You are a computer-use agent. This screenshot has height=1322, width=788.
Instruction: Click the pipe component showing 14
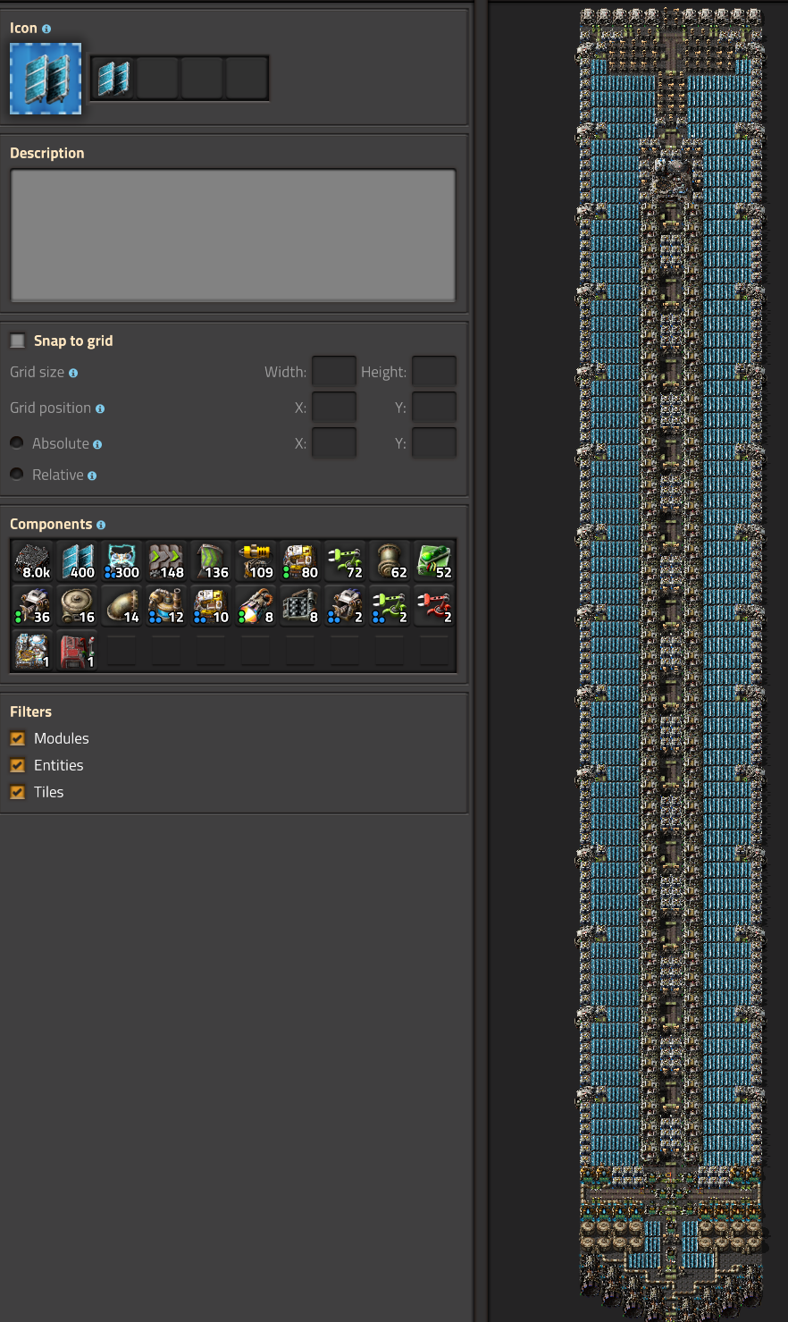(x=122, y=606)
